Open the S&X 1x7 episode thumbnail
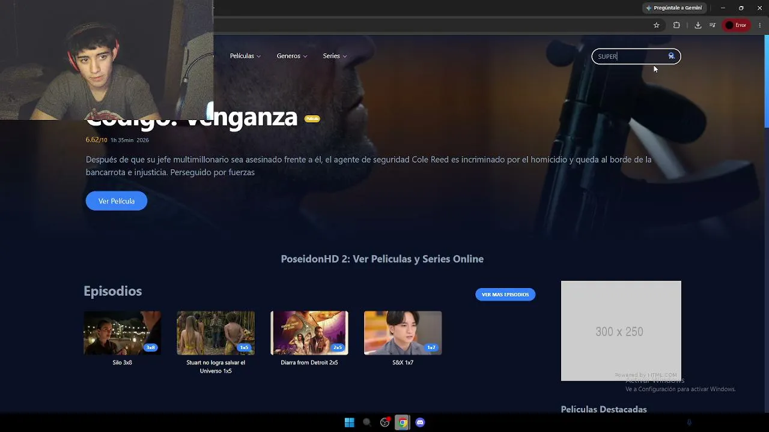Viewport: 769px width, 432px height. point(403,333)
